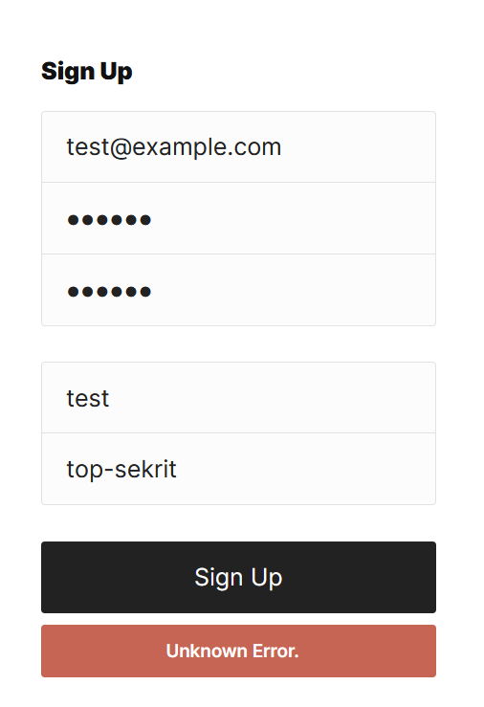Click the bold 'Sign Up' heading
Image resolution: width=484 pixels, height=707 pixels.
[x=86, y=72]
